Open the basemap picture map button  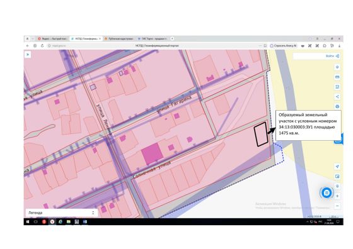click(337, 176)
